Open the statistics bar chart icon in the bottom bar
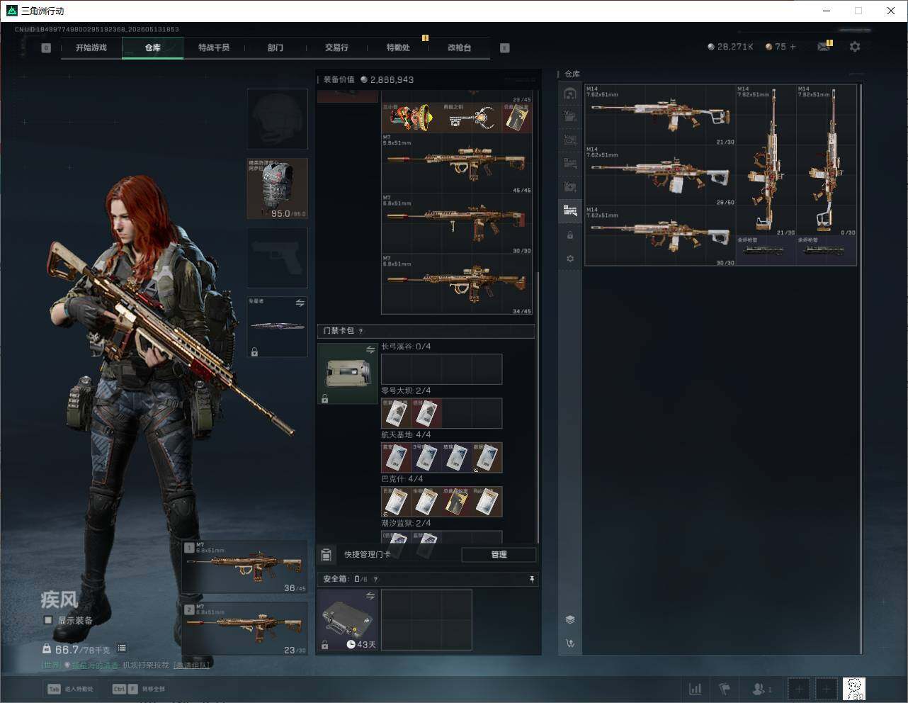This screenshot has height=703, width=908. click(x=696, y=689)
